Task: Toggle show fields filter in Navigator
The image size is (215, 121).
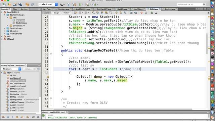Action: click(x=8, y=117)
